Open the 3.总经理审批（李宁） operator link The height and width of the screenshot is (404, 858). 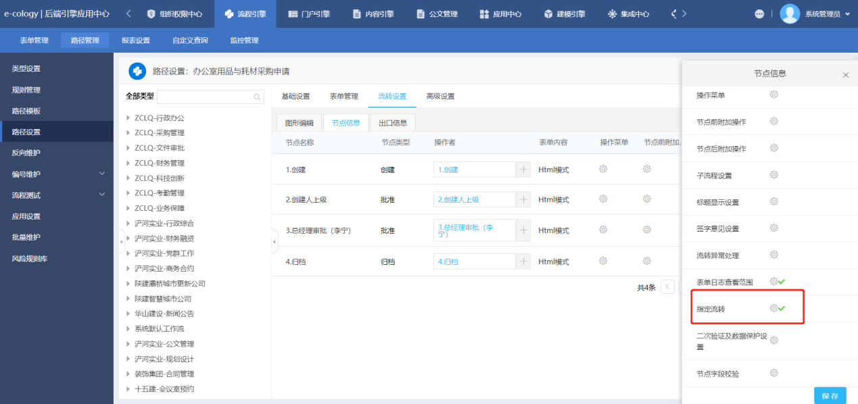(x=465, y=230)
